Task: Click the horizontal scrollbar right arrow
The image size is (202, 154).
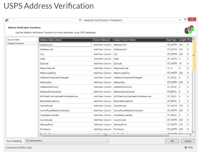Action: coord(190,135)
